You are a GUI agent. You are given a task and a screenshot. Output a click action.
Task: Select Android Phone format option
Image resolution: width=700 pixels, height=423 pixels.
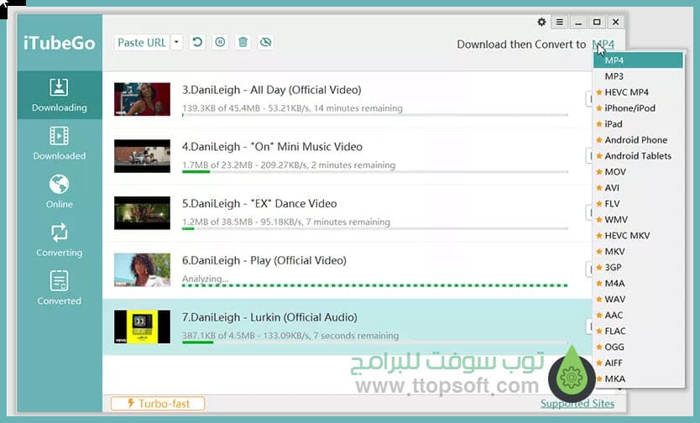pyautogui.click(x=639, y=140)
